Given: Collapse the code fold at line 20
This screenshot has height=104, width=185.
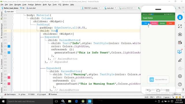Looking at the screenshot, I should click(x=13, y=18).
